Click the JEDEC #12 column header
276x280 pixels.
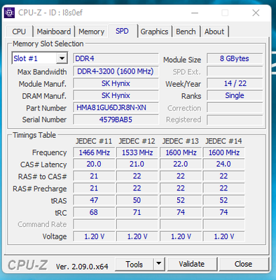137,141
